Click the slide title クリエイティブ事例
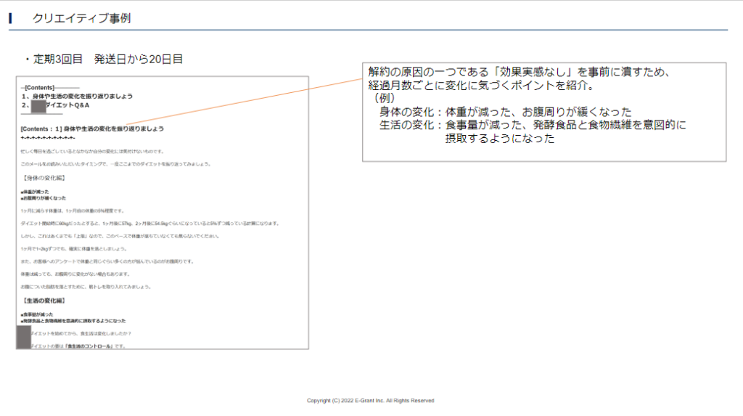 click(x=81, y=19)
